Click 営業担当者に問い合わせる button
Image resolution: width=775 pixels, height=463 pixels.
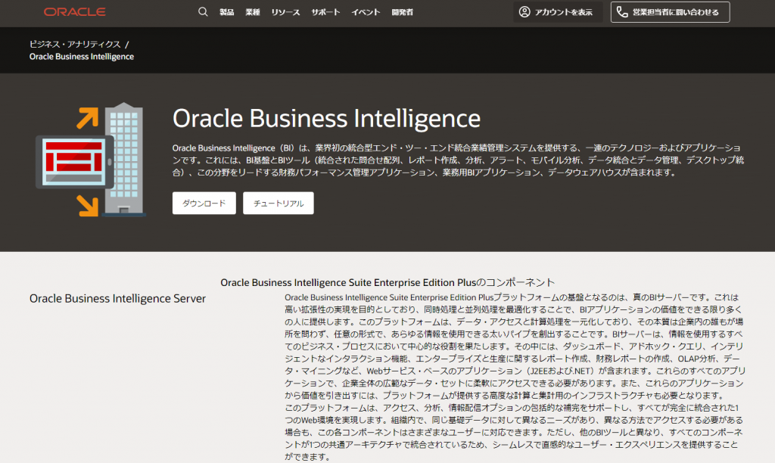[670, 12]
